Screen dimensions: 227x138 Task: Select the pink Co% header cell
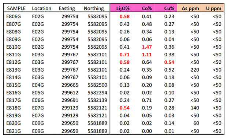(144, 8)
